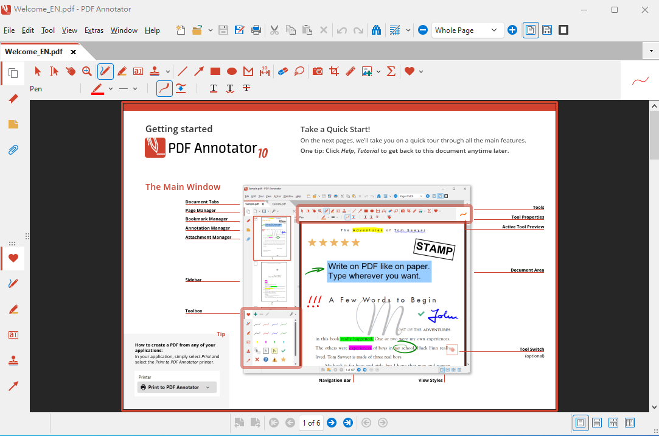Select the Eraser tool
The width and height of the screenshot is (659, 436).
pos(282,71)
